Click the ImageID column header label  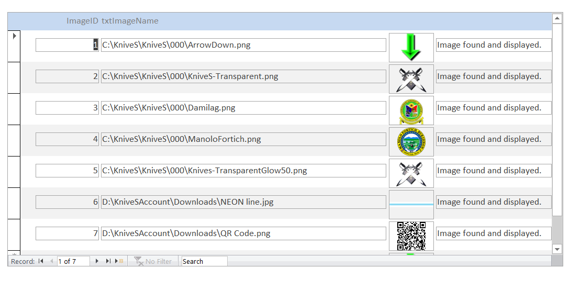pyautogui.click(x=82, y=21)
